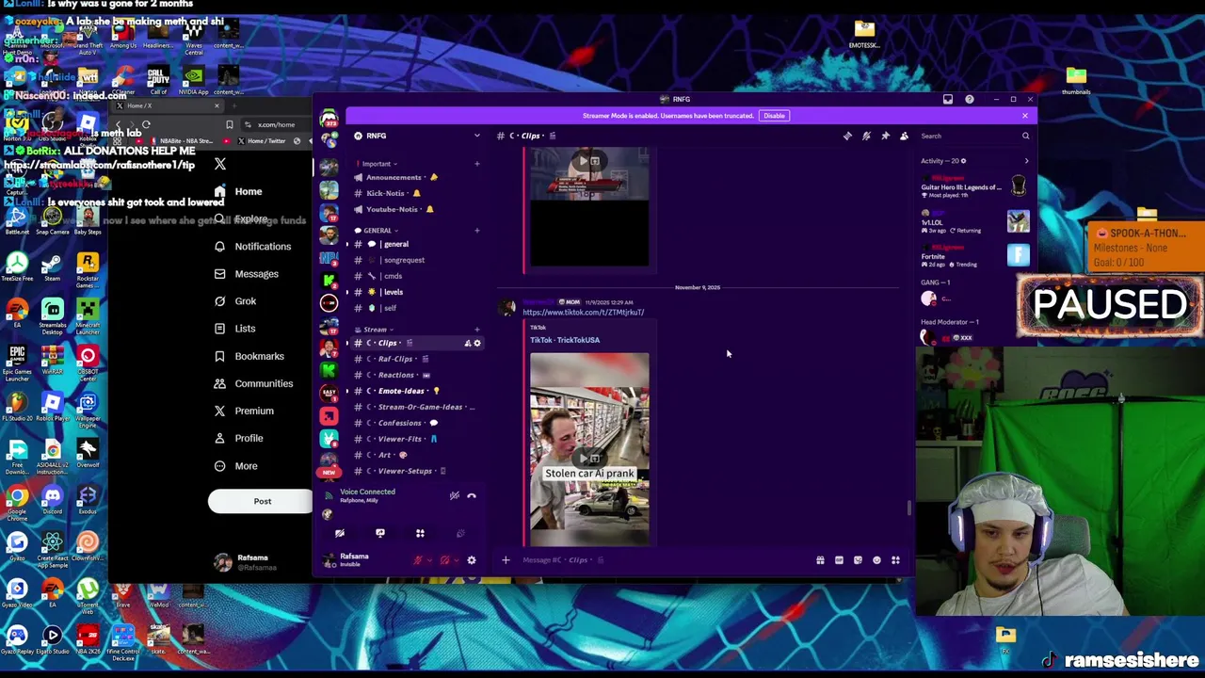Open the 1v1.LOL activity card
1205x678 pixels.
pos(975,222)
